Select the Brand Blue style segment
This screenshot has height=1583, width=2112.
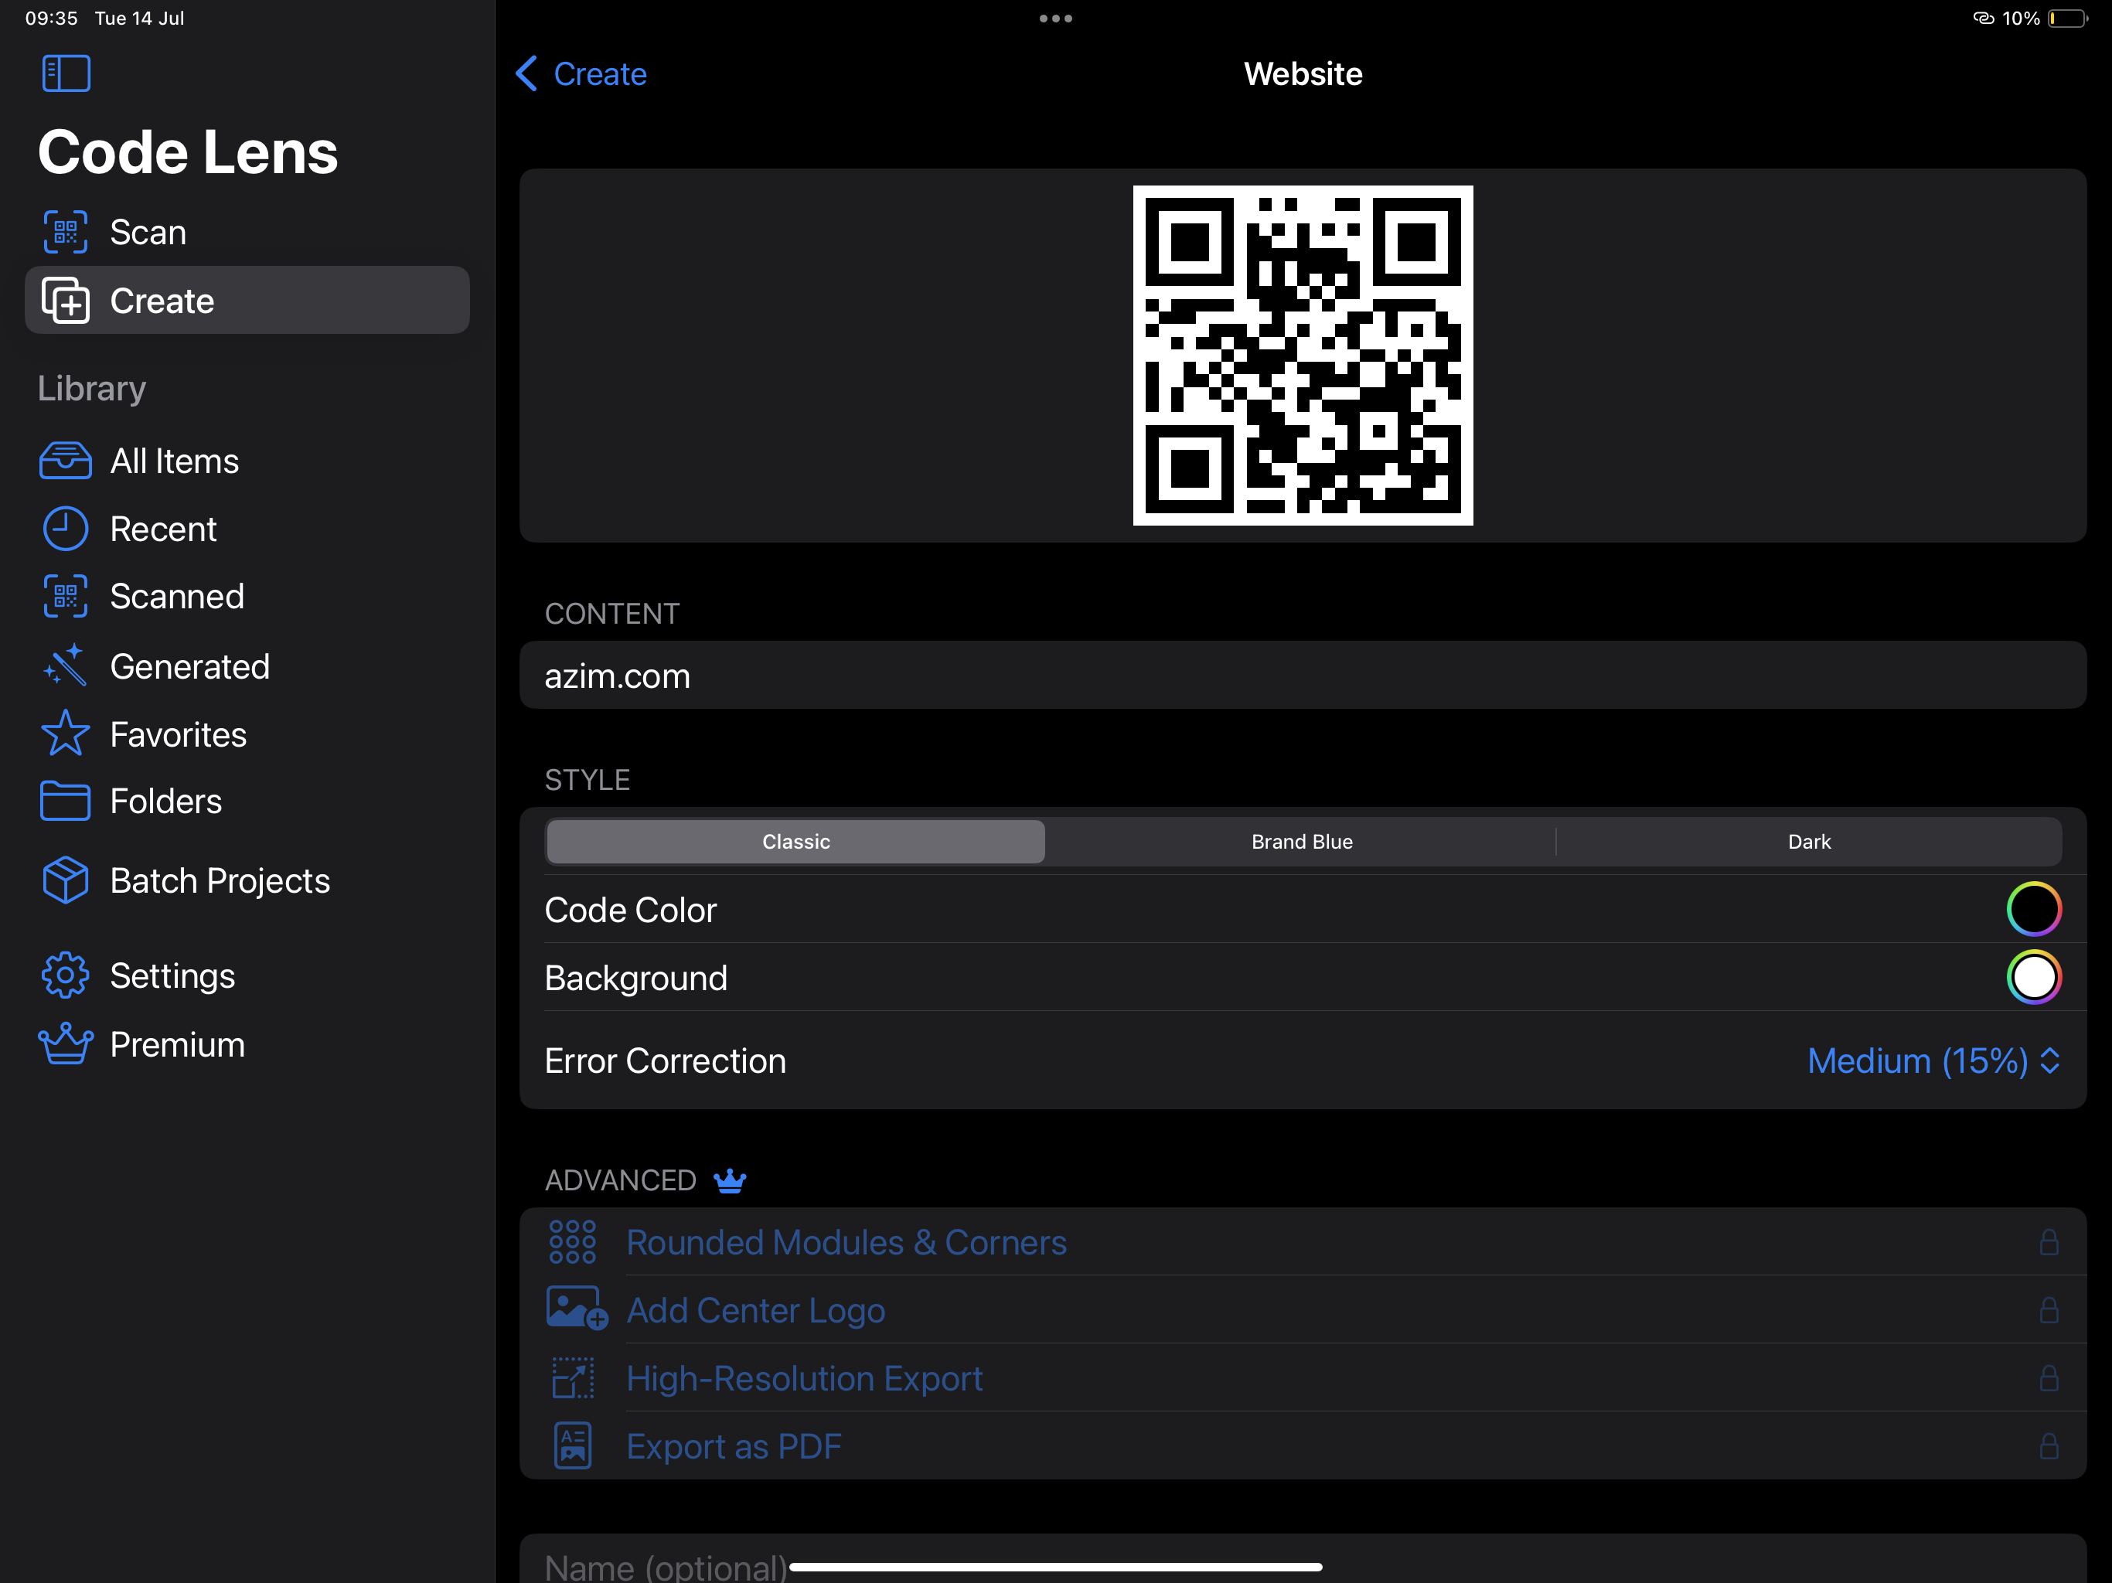(1301, 842)
